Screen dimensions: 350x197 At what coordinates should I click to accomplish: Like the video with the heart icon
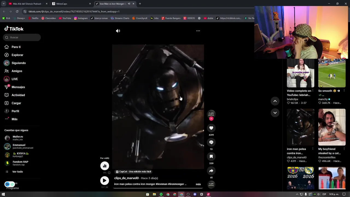(x=211, y=128)
